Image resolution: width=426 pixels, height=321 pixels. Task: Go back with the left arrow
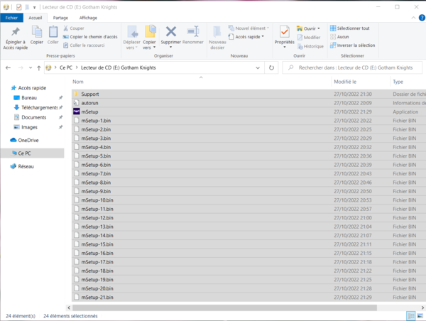(8, 67)
